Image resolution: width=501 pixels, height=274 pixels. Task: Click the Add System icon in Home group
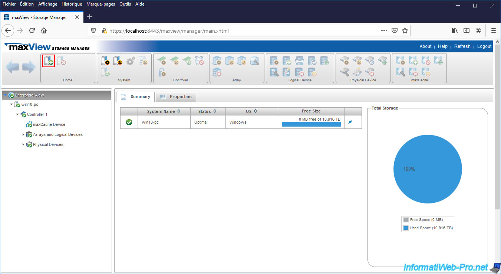[49, 61]
